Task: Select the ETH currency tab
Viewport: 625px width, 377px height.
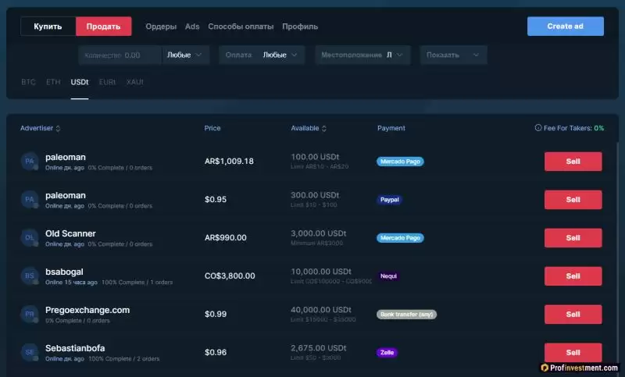Action: click(53, 82)
